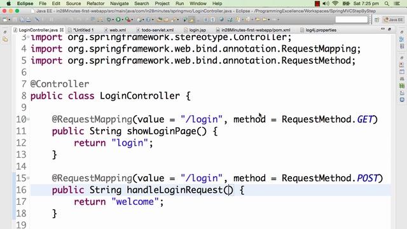Maximize the editor area
Image resolution: width=407 pixels, height=229 pixels.
point(389,29)
